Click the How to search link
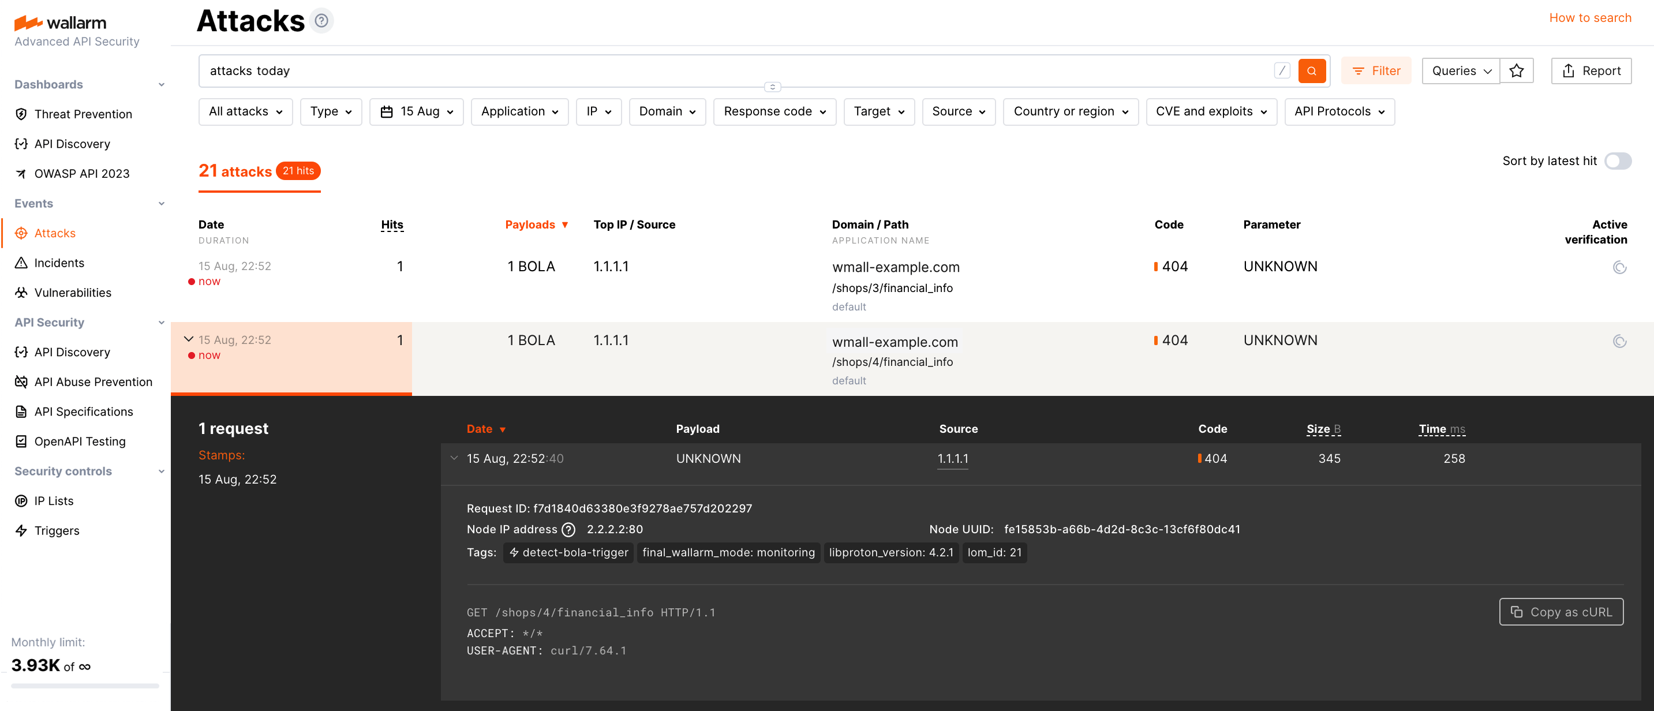This screenshot has height=711, width=1654. click(x=1590, y=17)
